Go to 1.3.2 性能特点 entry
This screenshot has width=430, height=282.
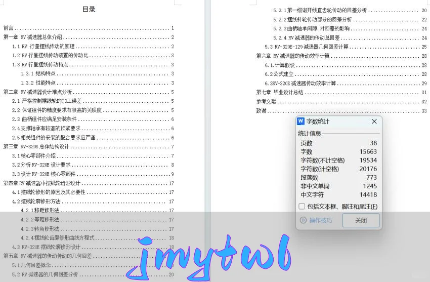click(x=97, y=83)
